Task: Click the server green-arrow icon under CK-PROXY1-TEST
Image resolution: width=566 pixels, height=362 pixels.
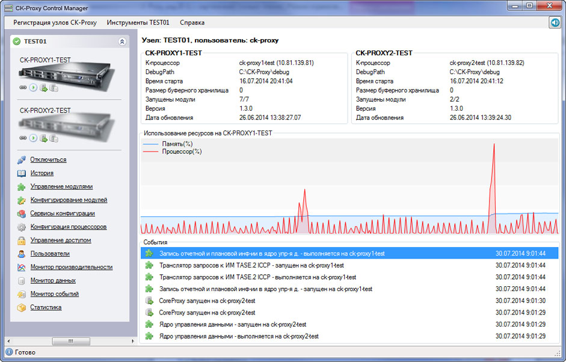Action: [43, 88]
